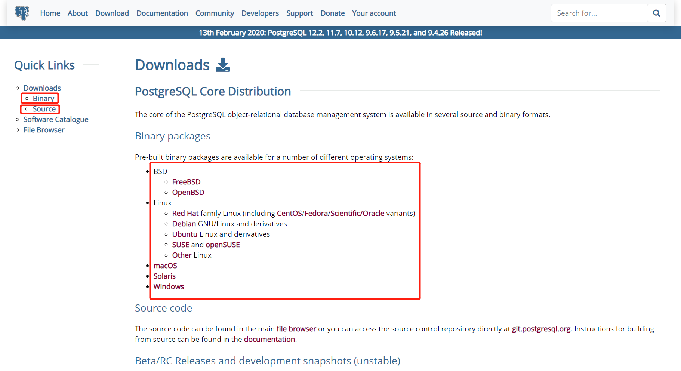681x371 pixels.
Task: Open the openSUSE link
Action: (x=223, y=245)
